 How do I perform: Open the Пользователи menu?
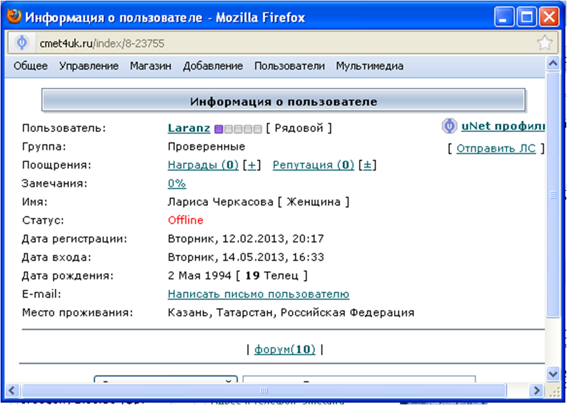click(289, 66)
